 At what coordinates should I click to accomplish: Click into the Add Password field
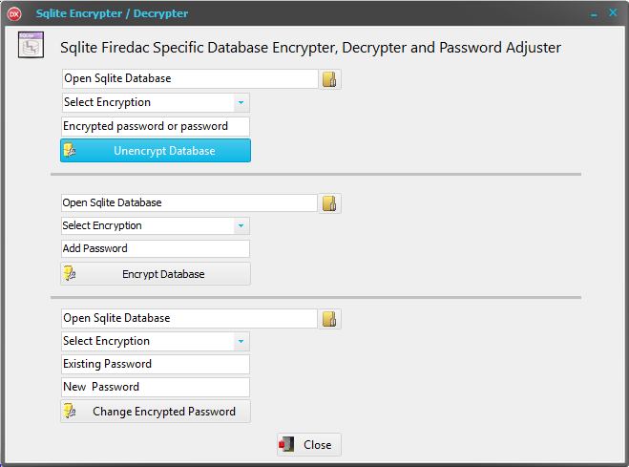[x=156, y=248]
